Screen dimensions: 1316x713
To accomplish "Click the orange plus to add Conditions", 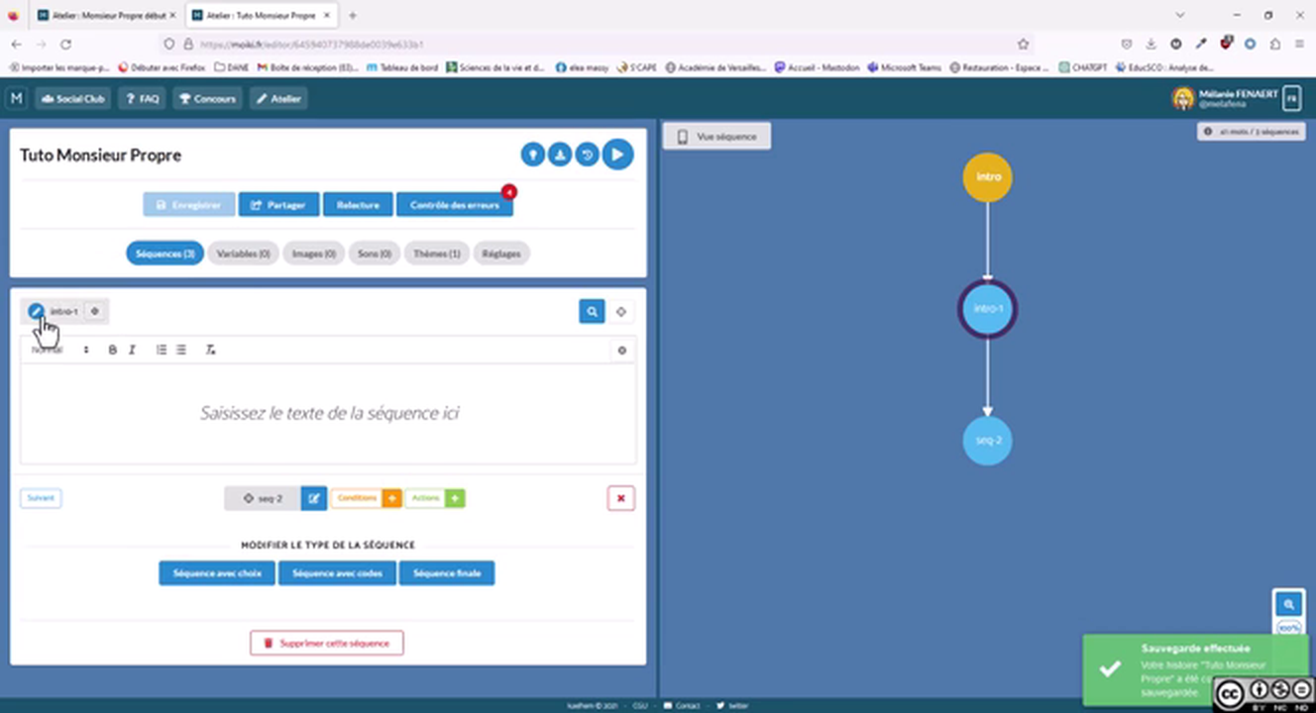I will pyautogui.click(x=391, y=498).
